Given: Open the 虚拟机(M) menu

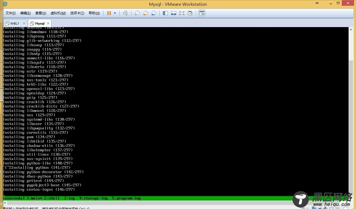Looking at the screenshot, I should [x=58, y=13].
